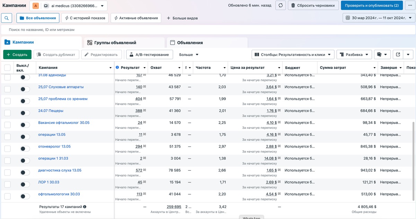Open the date range picker
The width and height of the screenshot is (416, 219).
[379, 18]
